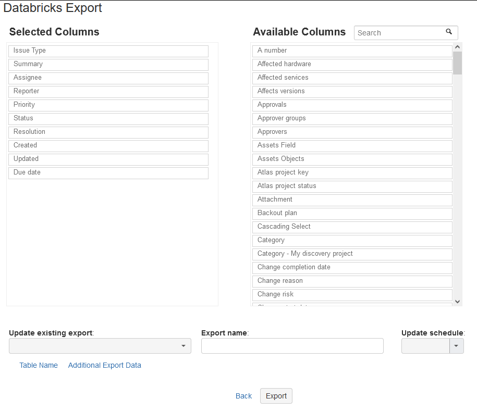477x411 pixels.
Task: Click the scroll up arrow in Available Columns
Action: pyautogui.click(x=457, y=47)
